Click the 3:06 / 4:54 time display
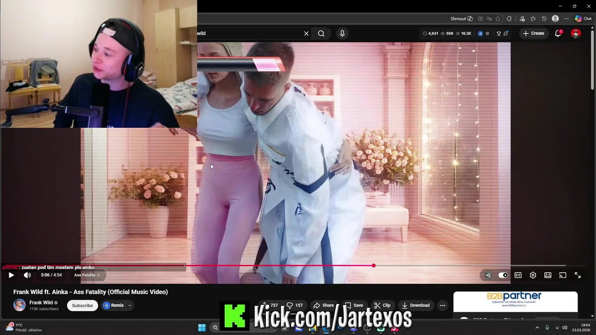The image size is (596, 335). pyautogui.click(x=51, y=275)
